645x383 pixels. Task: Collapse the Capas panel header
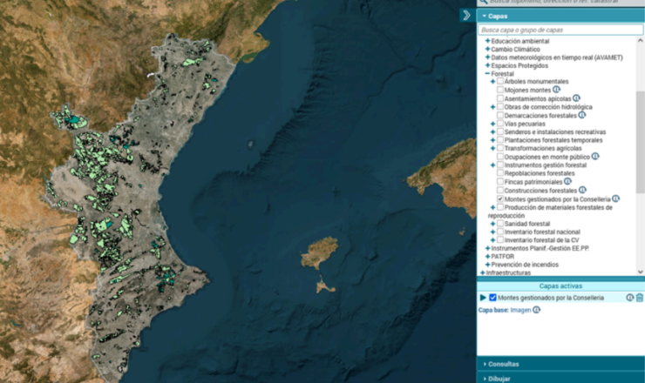[x=560, y=16]
